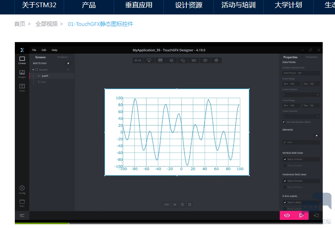Click the fit-to-screen icon beside the zoom box
Image resolution: width=335 pixels, height=228 pixels.
click(182, 205)
